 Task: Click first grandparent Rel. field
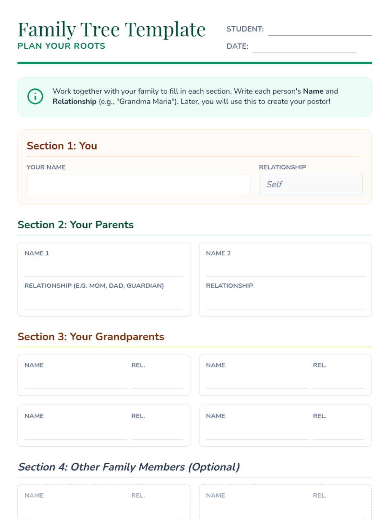point(157,381)
